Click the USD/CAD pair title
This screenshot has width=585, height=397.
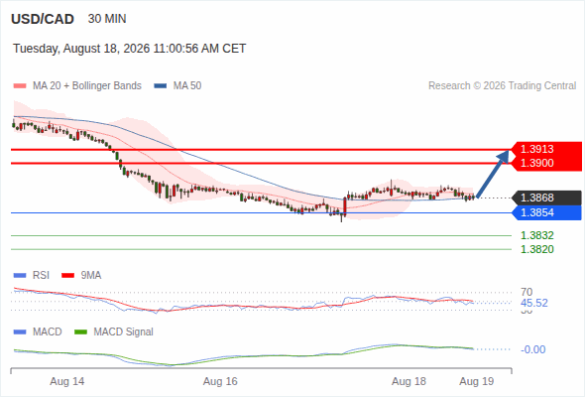pos(43,19)
